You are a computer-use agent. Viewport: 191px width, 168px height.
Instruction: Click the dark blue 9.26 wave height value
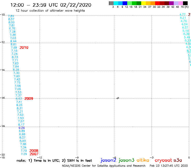tap(22, 128)
